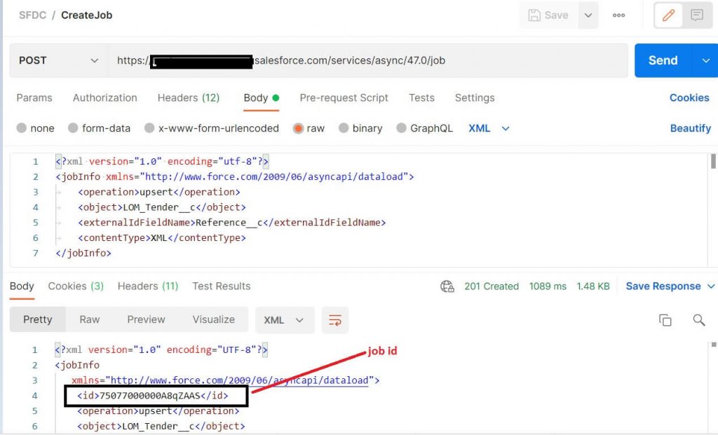
Task: Search the response with magnifier icon
Action: click(699, 320)
